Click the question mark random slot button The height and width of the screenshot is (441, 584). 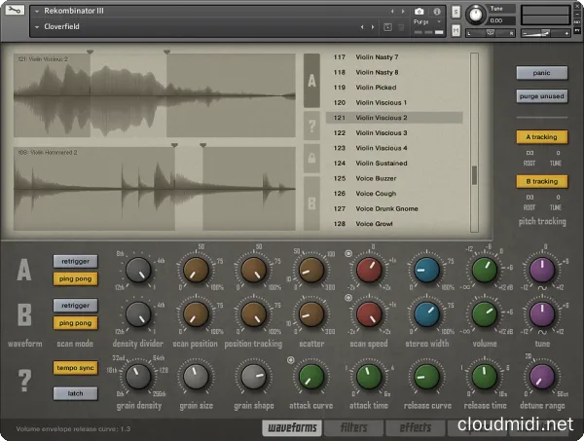coord(311,126)
